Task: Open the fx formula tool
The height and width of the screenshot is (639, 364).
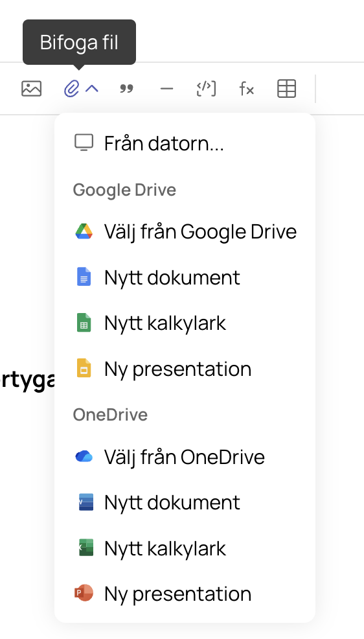Action: pos(247,88)
